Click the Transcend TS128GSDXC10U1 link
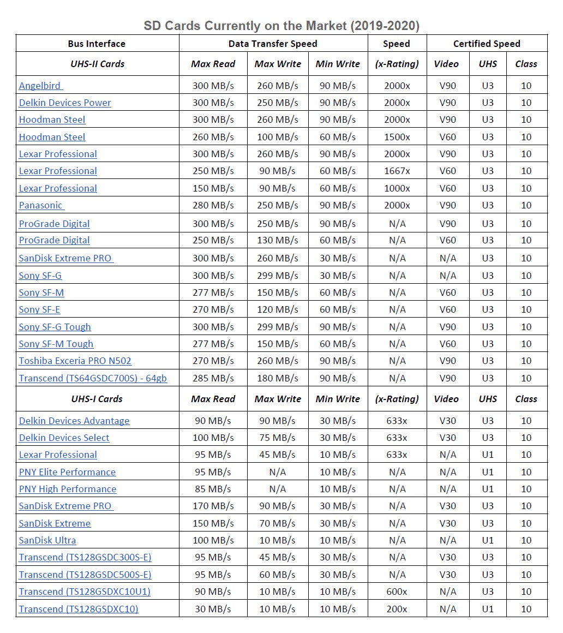563x633 pixels. [x=85, y=592]
